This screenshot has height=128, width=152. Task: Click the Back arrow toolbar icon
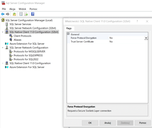pyautogui.click(x=3, y=14)
